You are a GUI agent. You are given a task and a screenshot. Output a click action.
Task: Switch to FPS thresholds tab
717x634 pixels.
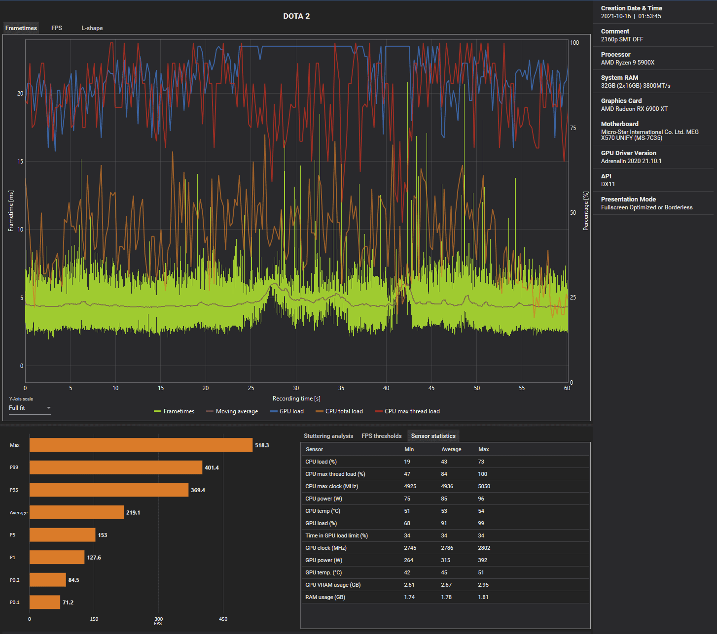click(x=382, y=436)
